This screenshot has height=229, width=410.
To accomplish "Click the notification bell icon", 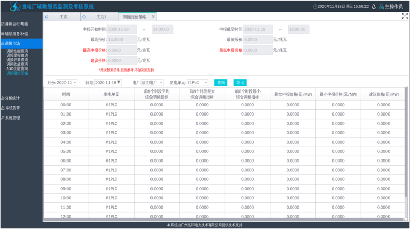I will (374, 7).
